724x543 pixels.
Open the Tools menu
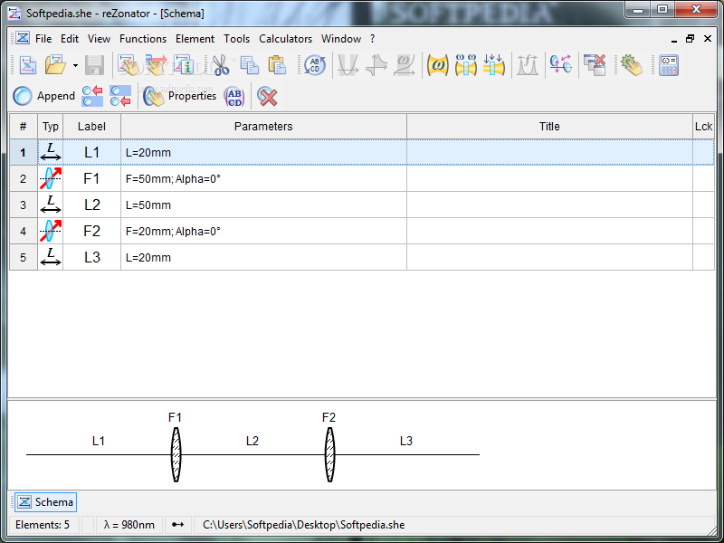click(x=237, y=39)
